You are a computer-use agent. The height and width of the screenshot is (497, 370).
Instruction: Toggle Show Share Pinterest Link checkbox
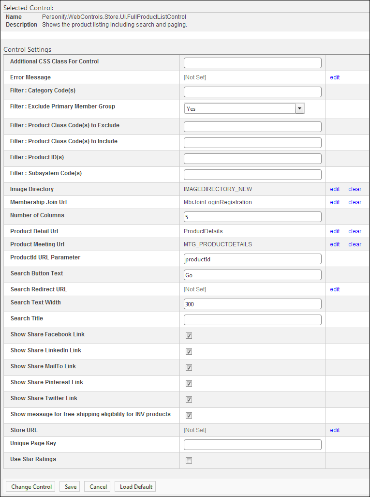point(189,384)
